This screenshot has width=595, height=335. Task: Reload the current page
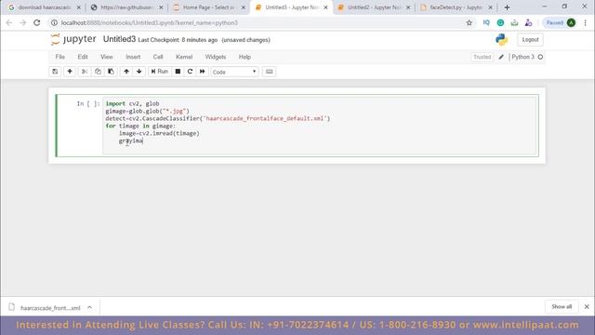pyautogui.click(x=37, y=22)
